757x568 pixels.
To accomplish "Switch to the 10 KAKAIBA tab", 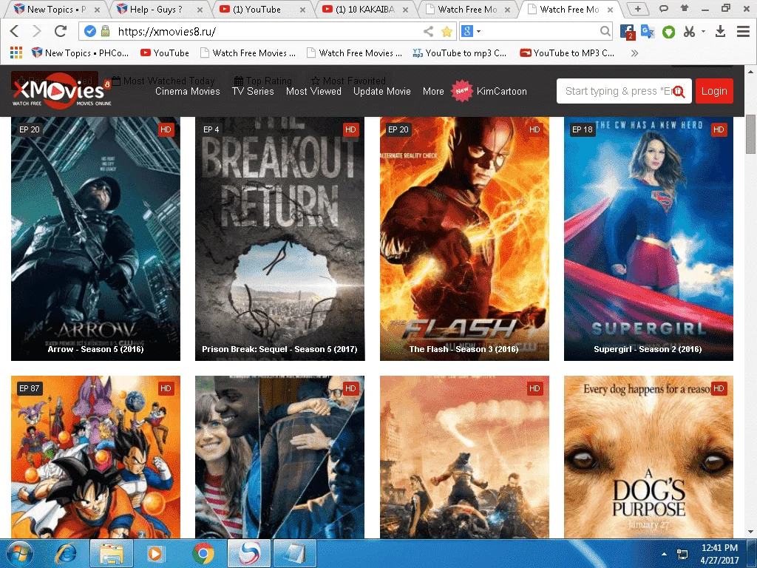I will [364, 9].
